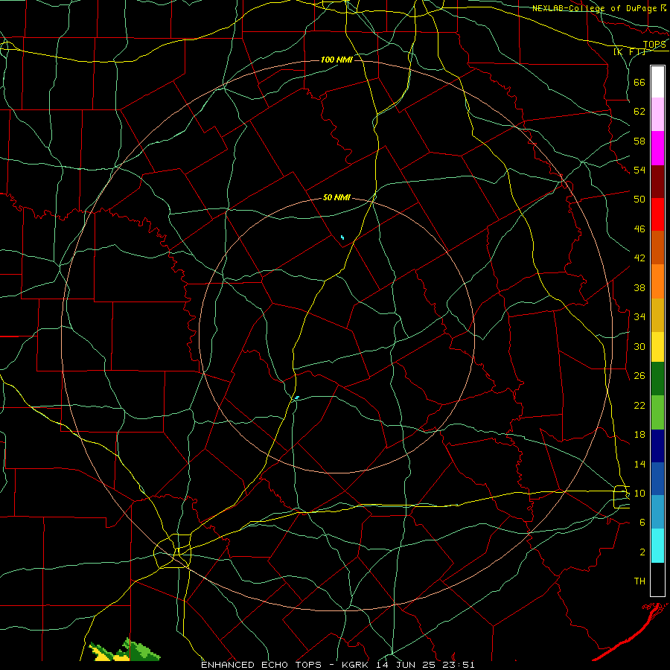Click the 6 label on the scale
Viewport: 670px width, 670px height.
click(642, 523)
